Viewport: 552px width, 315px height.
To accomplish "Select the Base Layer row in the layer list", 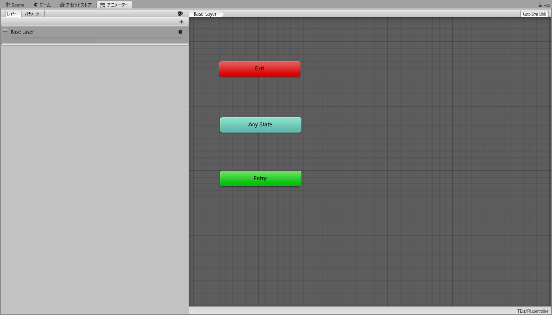I will click(94, 35).
